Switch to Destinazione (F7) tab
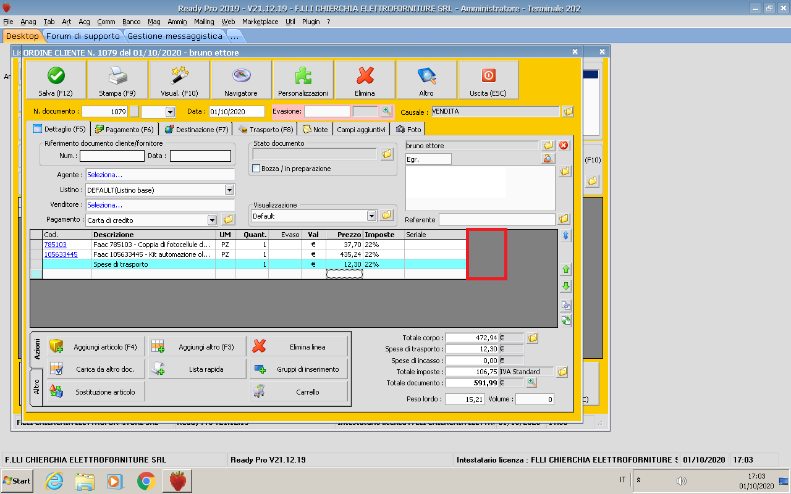Viewport: 791px width, 494px height. (x=196, y=129)
